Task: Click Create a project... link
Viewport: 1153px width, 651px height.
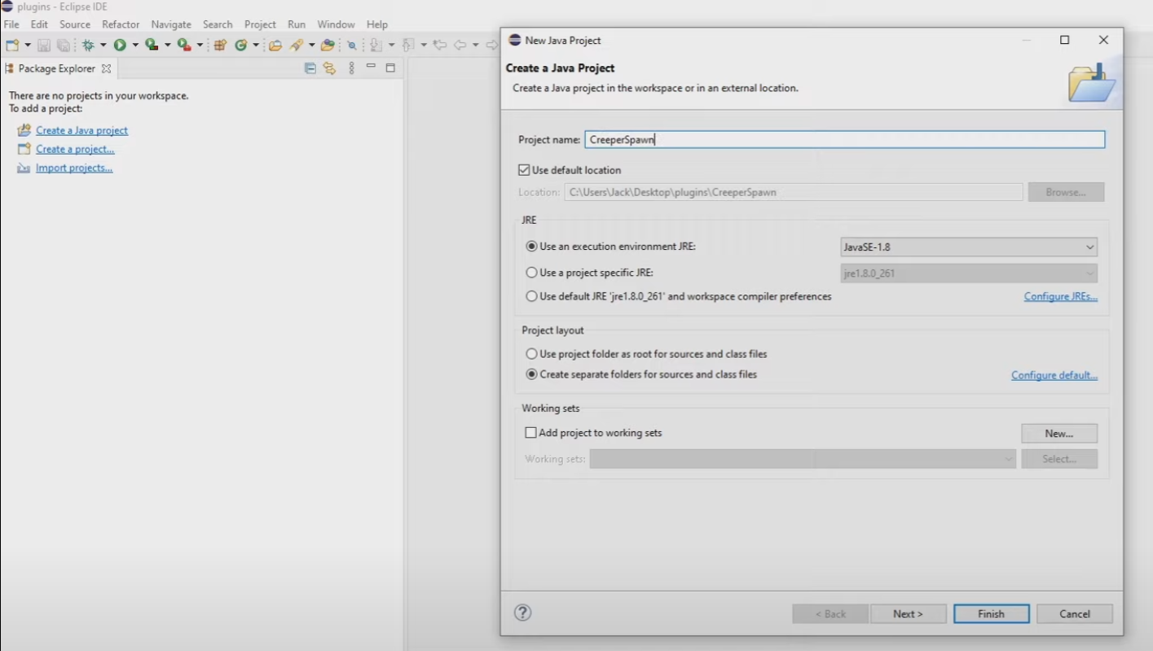Action: click(75, 149)
